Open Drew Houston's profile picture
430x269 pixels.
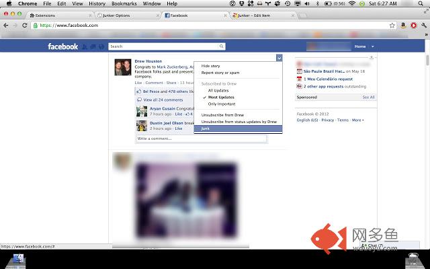coord(123,68)
